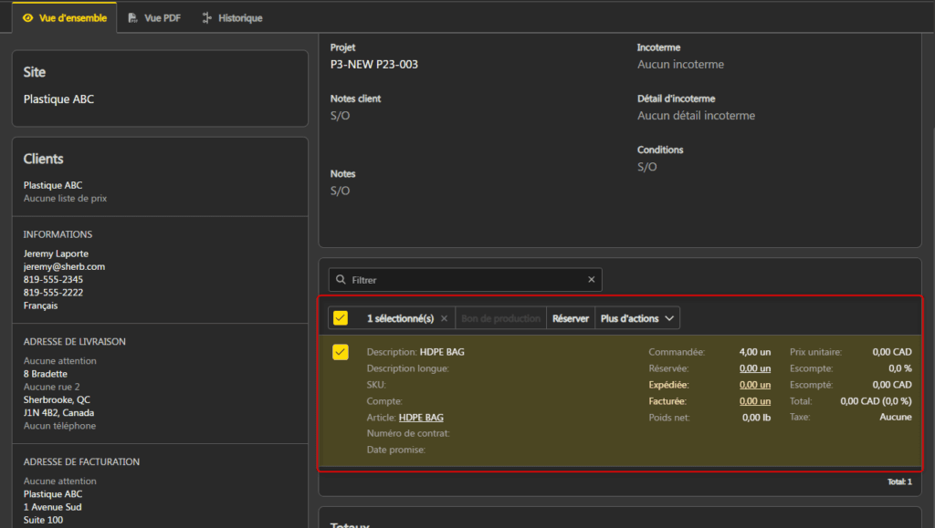The width and height of the screenshot is (935, 528).
Task: Click the eye icon on Vue d'ensemble tab
Action: 27,18
